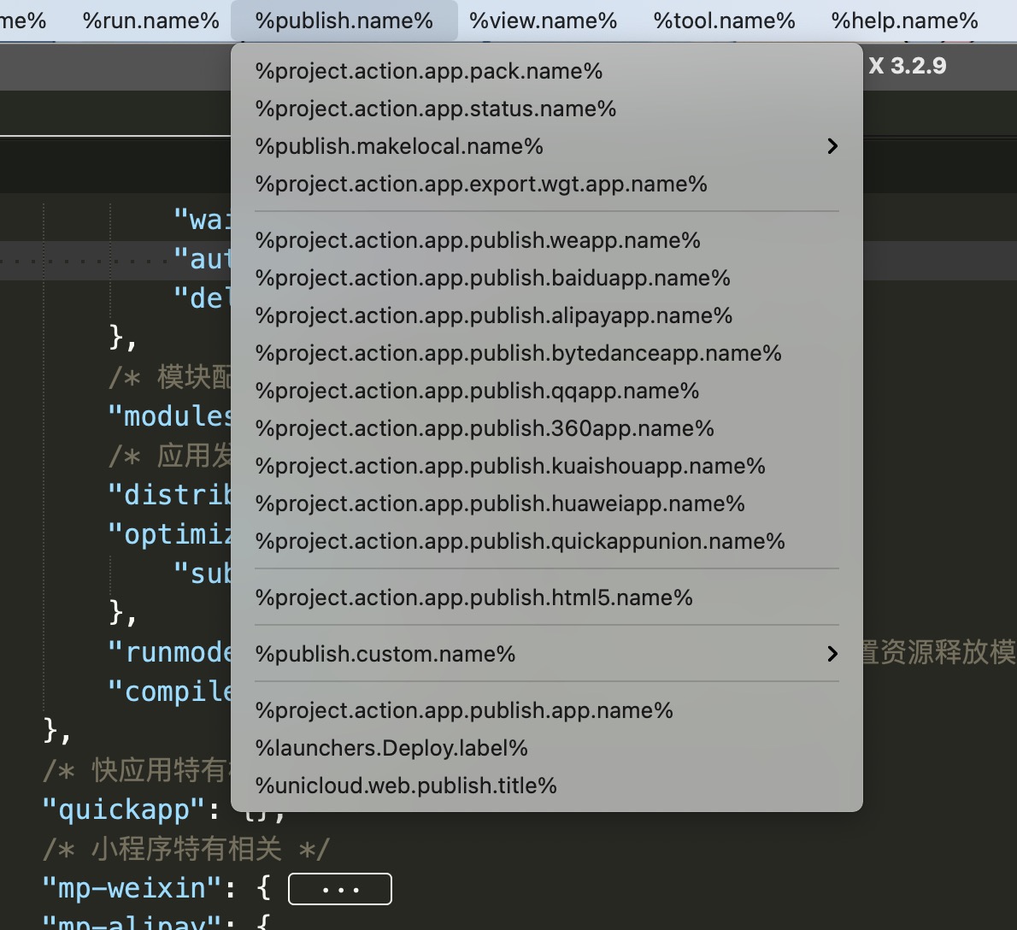
Task: Open the %run.name% menu
Action: 150,21
